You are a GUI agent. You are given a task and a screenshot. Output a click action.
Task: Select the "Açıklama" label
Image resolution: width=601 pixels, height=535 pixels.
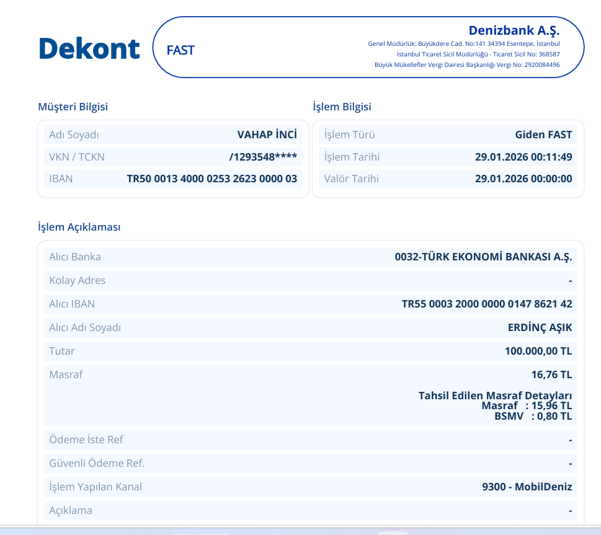(71, 510)
